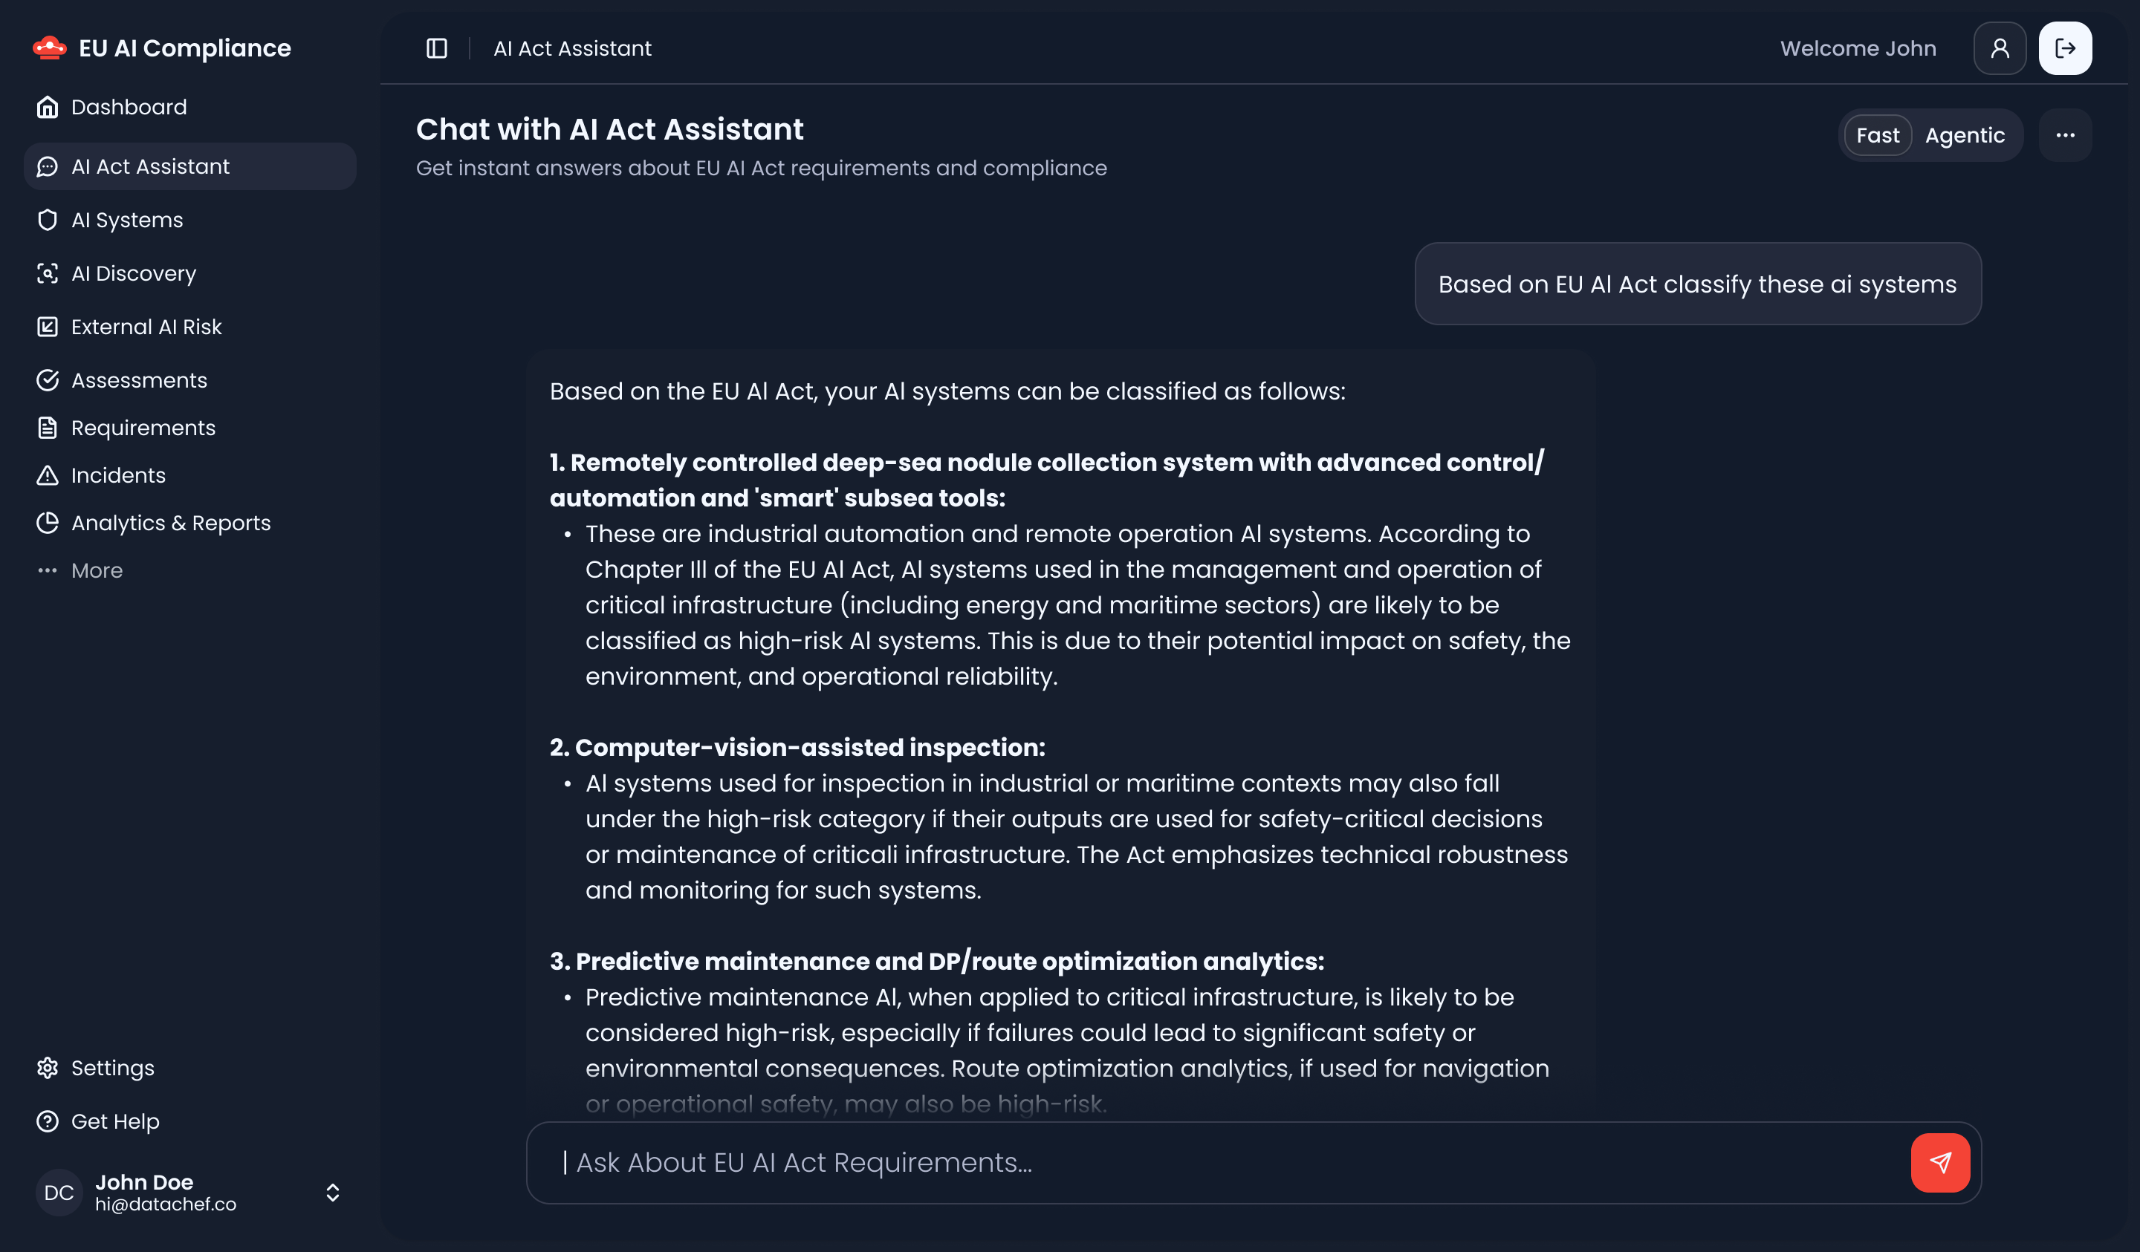
Task: Click the Requirements document icon
Action: [47, 428]
